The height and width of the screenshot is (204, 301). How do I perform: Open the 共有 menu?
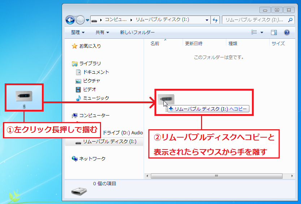[102, 32]
